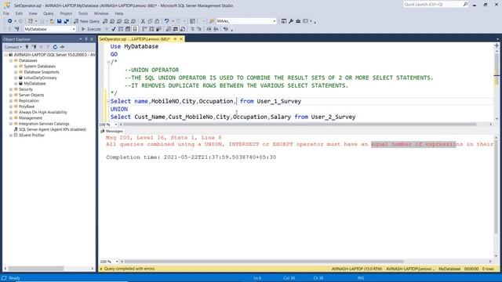
Task: Select LotusDailyGrossary database in tree
Action: click(40, 78)
